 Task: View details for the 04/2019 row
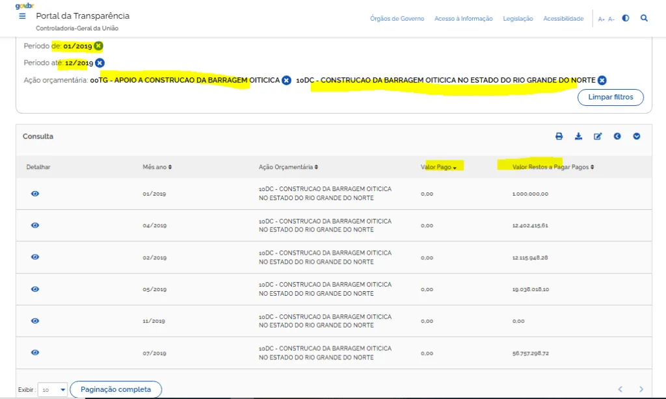pos(35,225)
